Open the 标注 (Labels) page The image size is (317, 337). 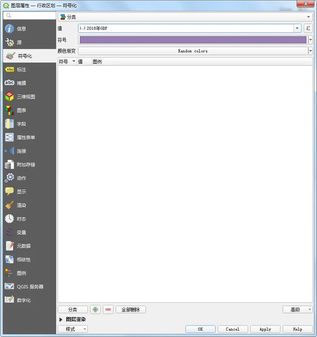[29, 69]
